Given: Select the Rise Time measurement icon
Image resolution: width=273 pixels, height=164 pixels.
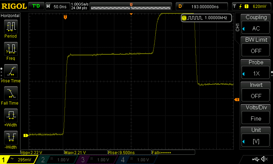Looking at the screenshot, I should [x=11, y=71].
